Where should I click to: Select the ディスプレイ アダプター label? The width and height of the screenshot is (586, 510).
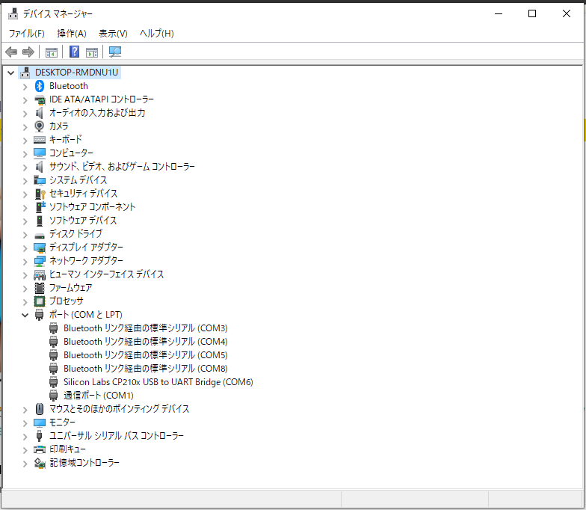86,248
